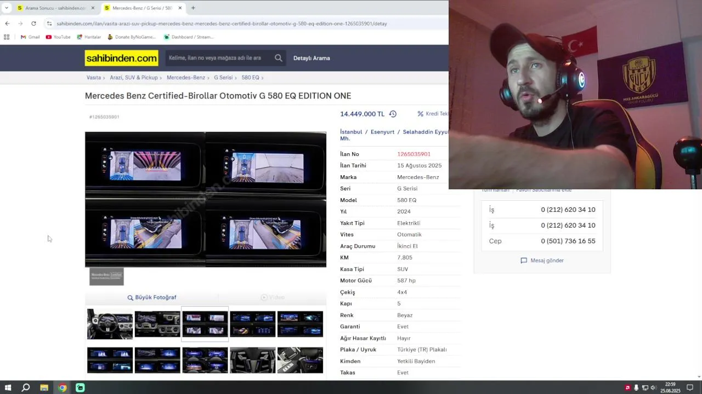The image size is (702, 394).
Task: Click the volume icon in tray
Action: pos(653,387)
